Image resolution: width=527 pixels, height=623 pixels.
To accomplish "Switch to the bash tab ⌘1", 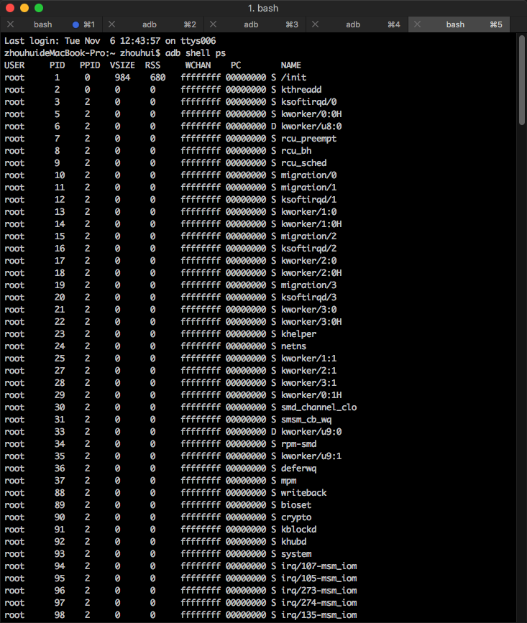I will [51, 24].
